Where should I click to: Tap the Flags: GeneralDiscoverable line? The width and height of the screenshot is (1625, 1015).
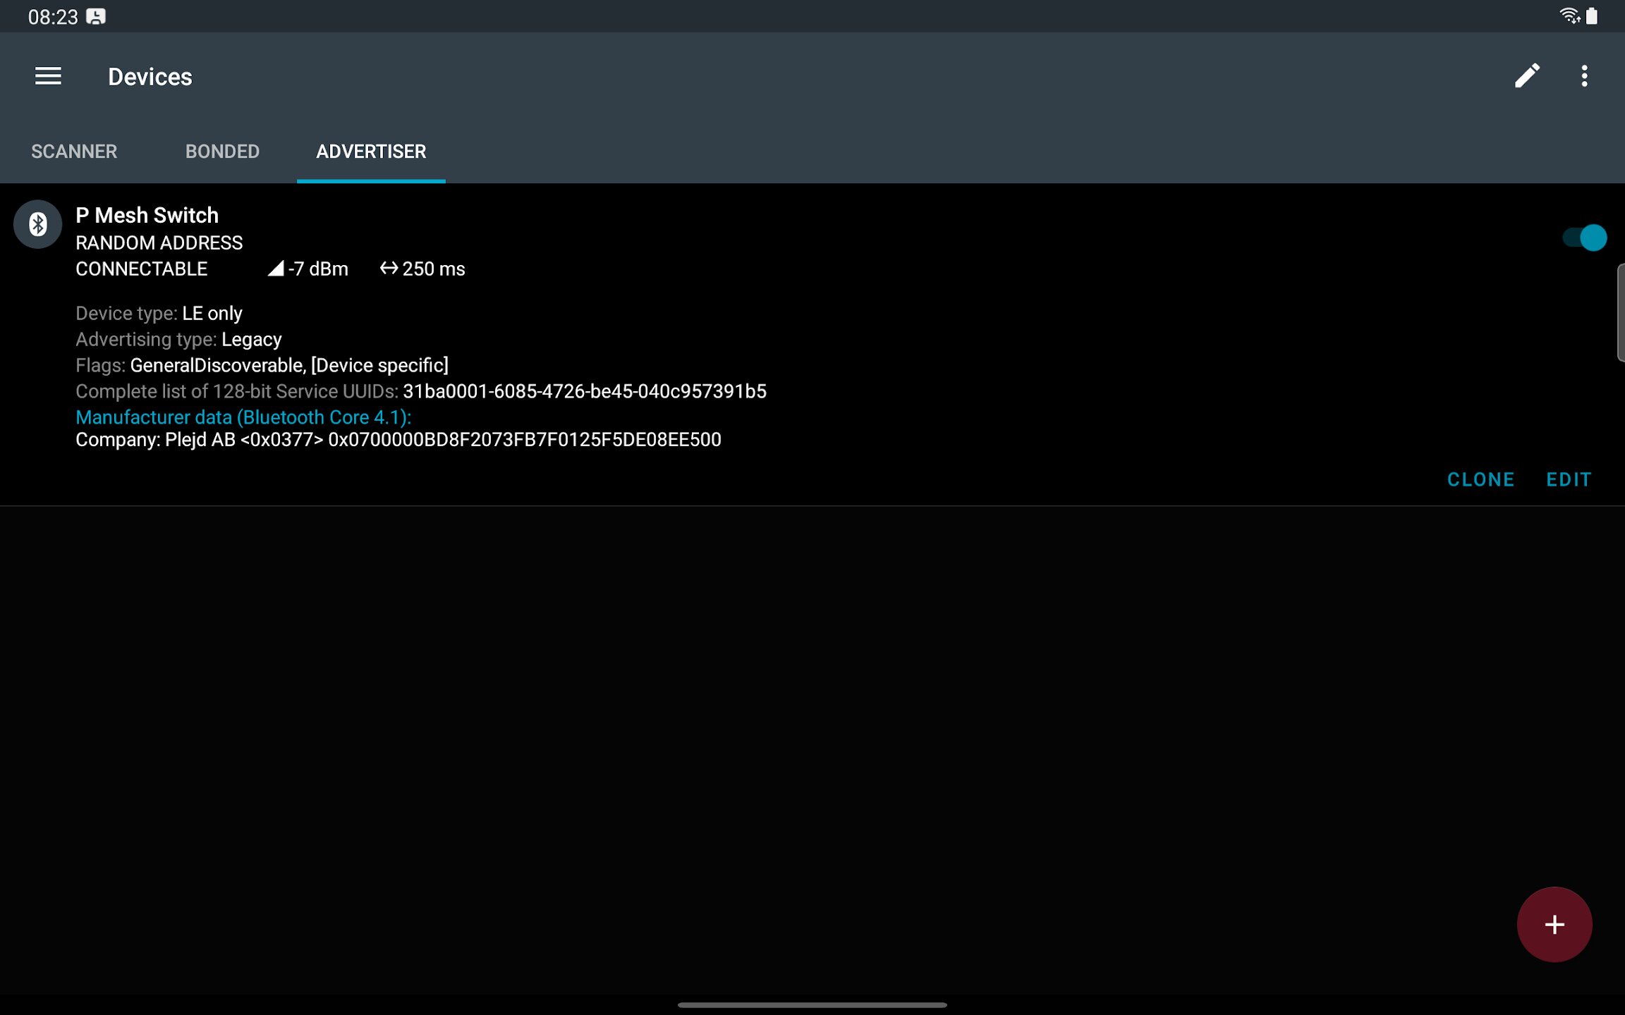point(262,366)
